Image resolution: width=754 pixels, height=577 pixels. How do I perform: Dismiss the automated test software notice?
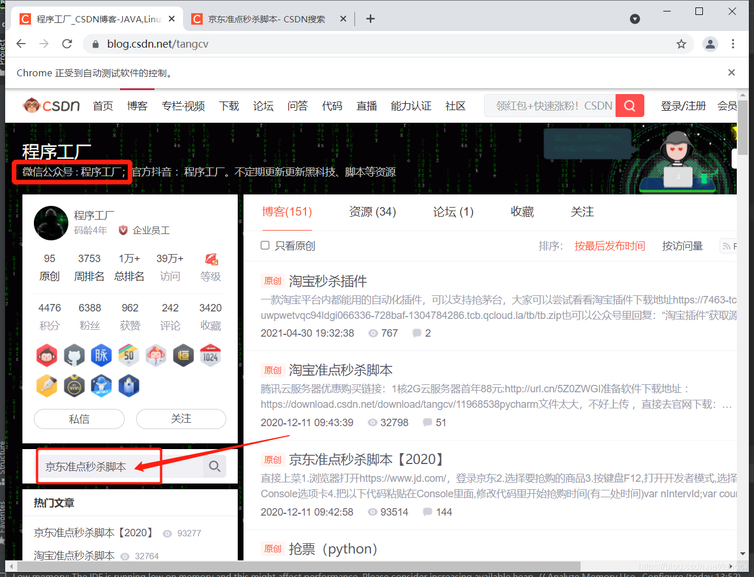(731, 72)
